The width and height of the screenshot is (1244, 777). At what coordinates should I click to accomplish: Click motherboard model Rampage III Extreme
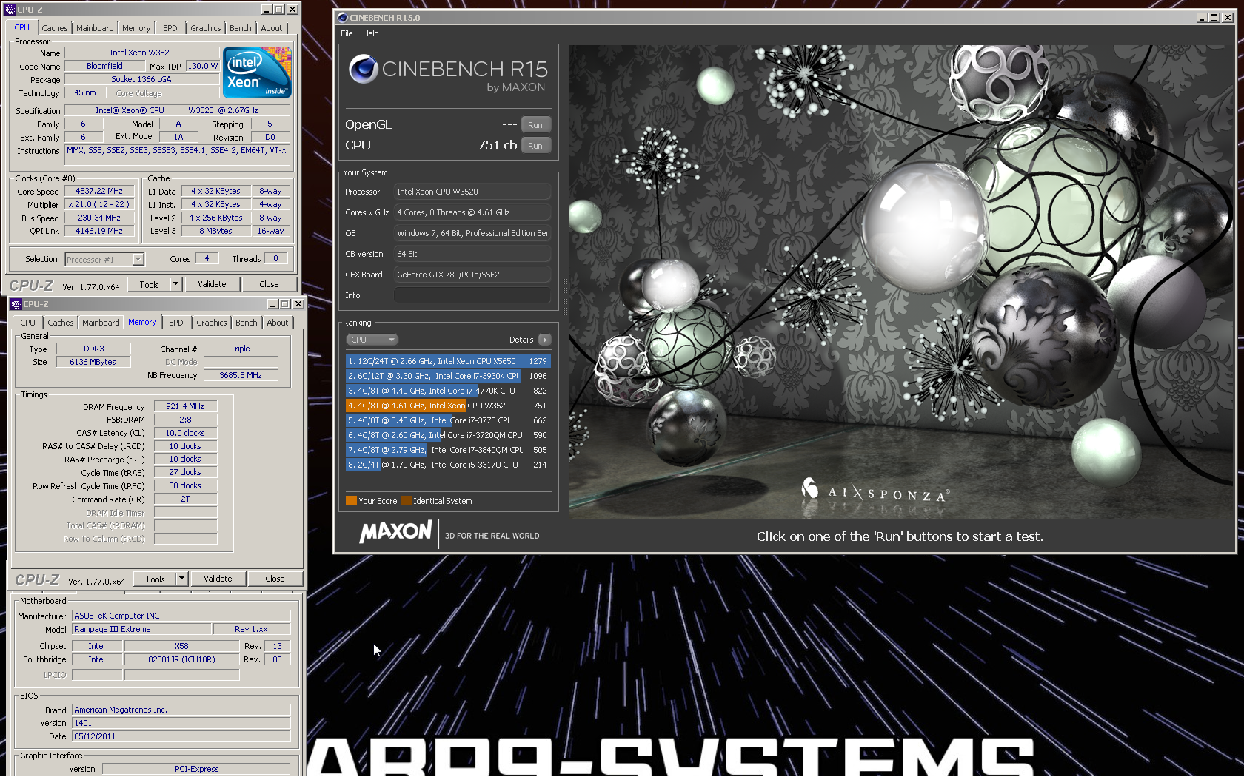pos(141,629)
